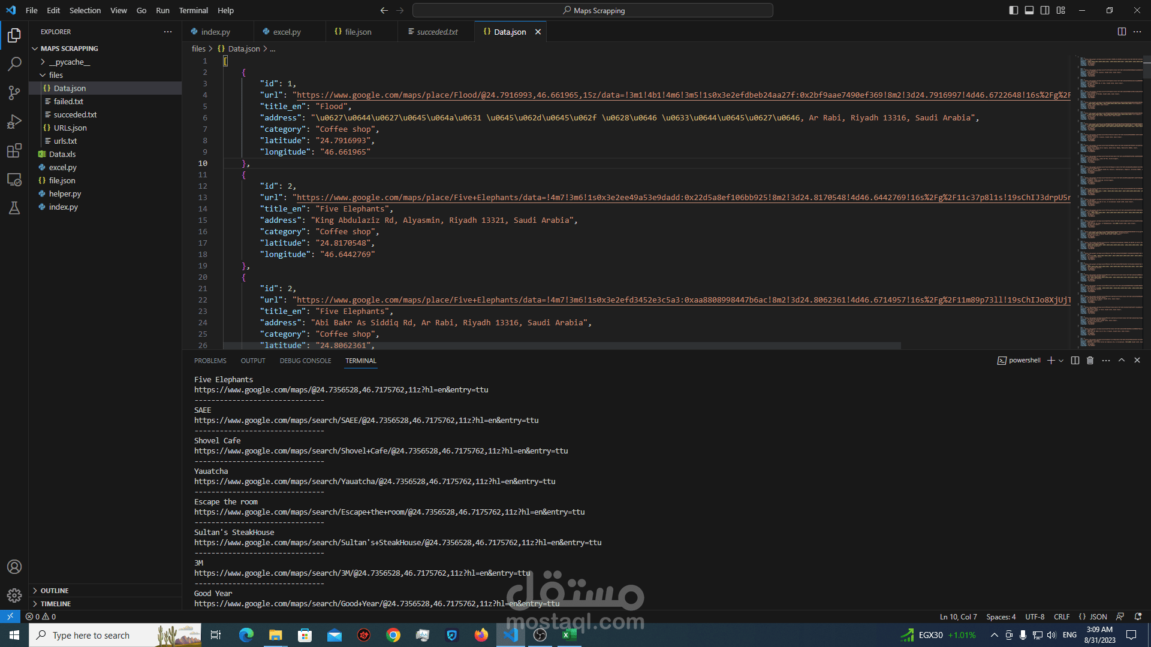Toggle primary side bar visibility
Viewport: 1151px width, 647px height.
click(1014, 10)
